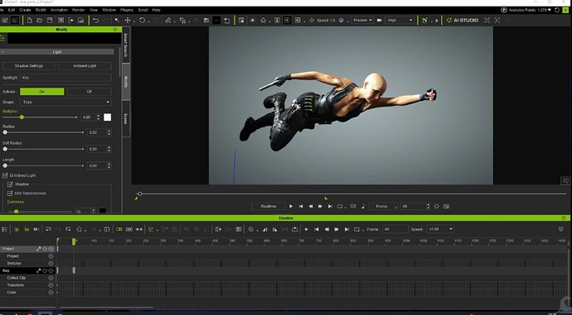
Task: Open the Ambient Light settings
Action: [85, 66]
